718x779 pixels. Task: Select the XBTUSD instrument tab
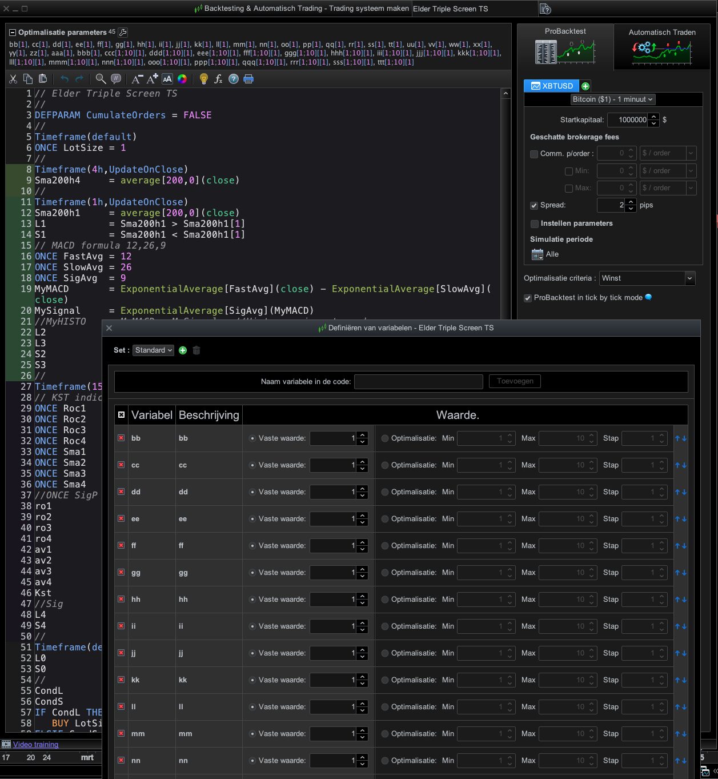coord(552,86)
